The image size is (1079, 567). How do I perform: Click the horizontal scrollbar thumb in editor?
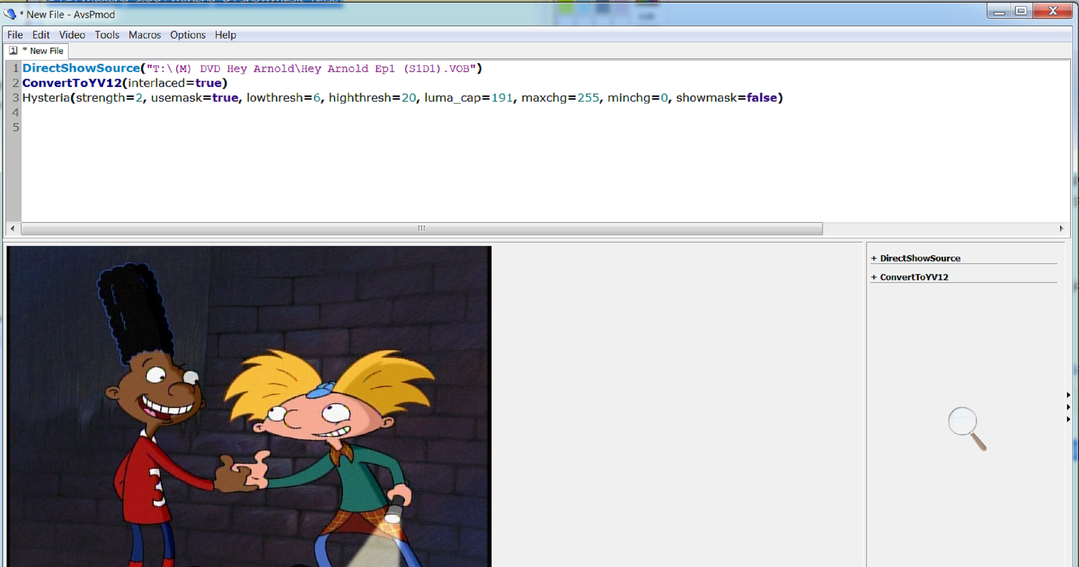coord(422,228)
